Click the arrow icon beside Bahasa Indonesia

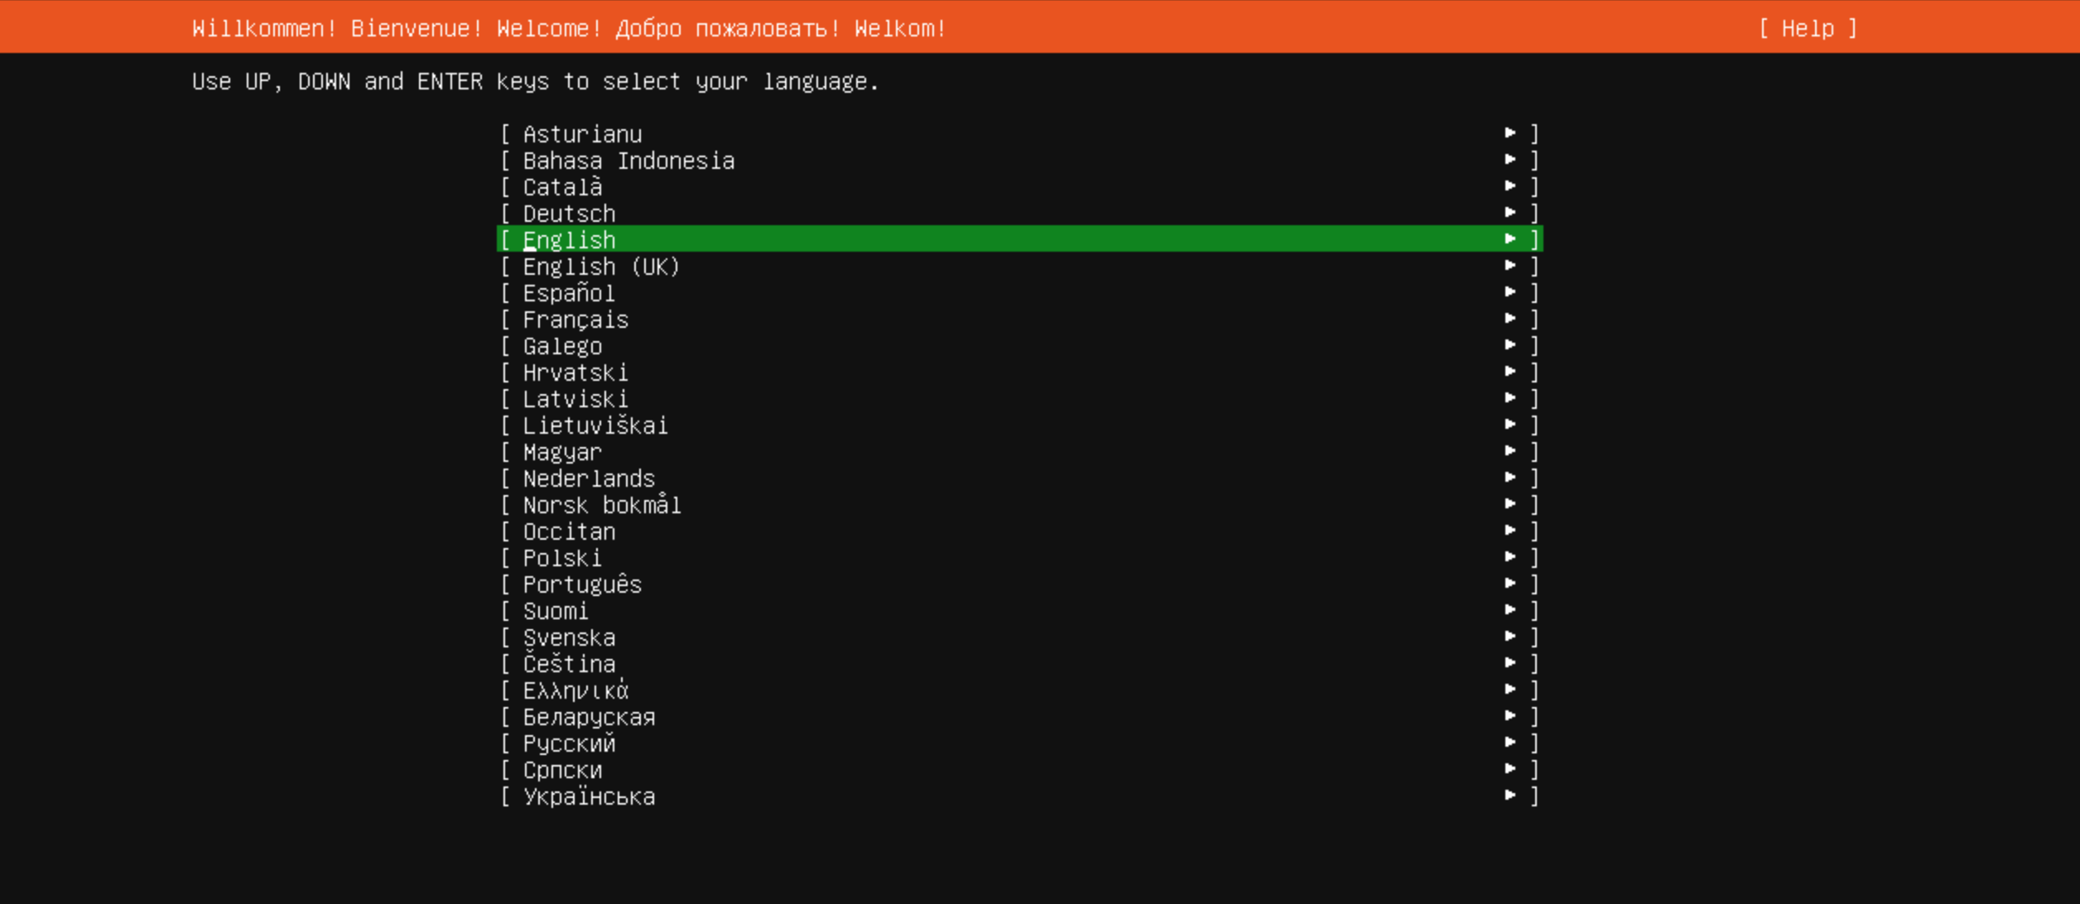(1510, 159)
